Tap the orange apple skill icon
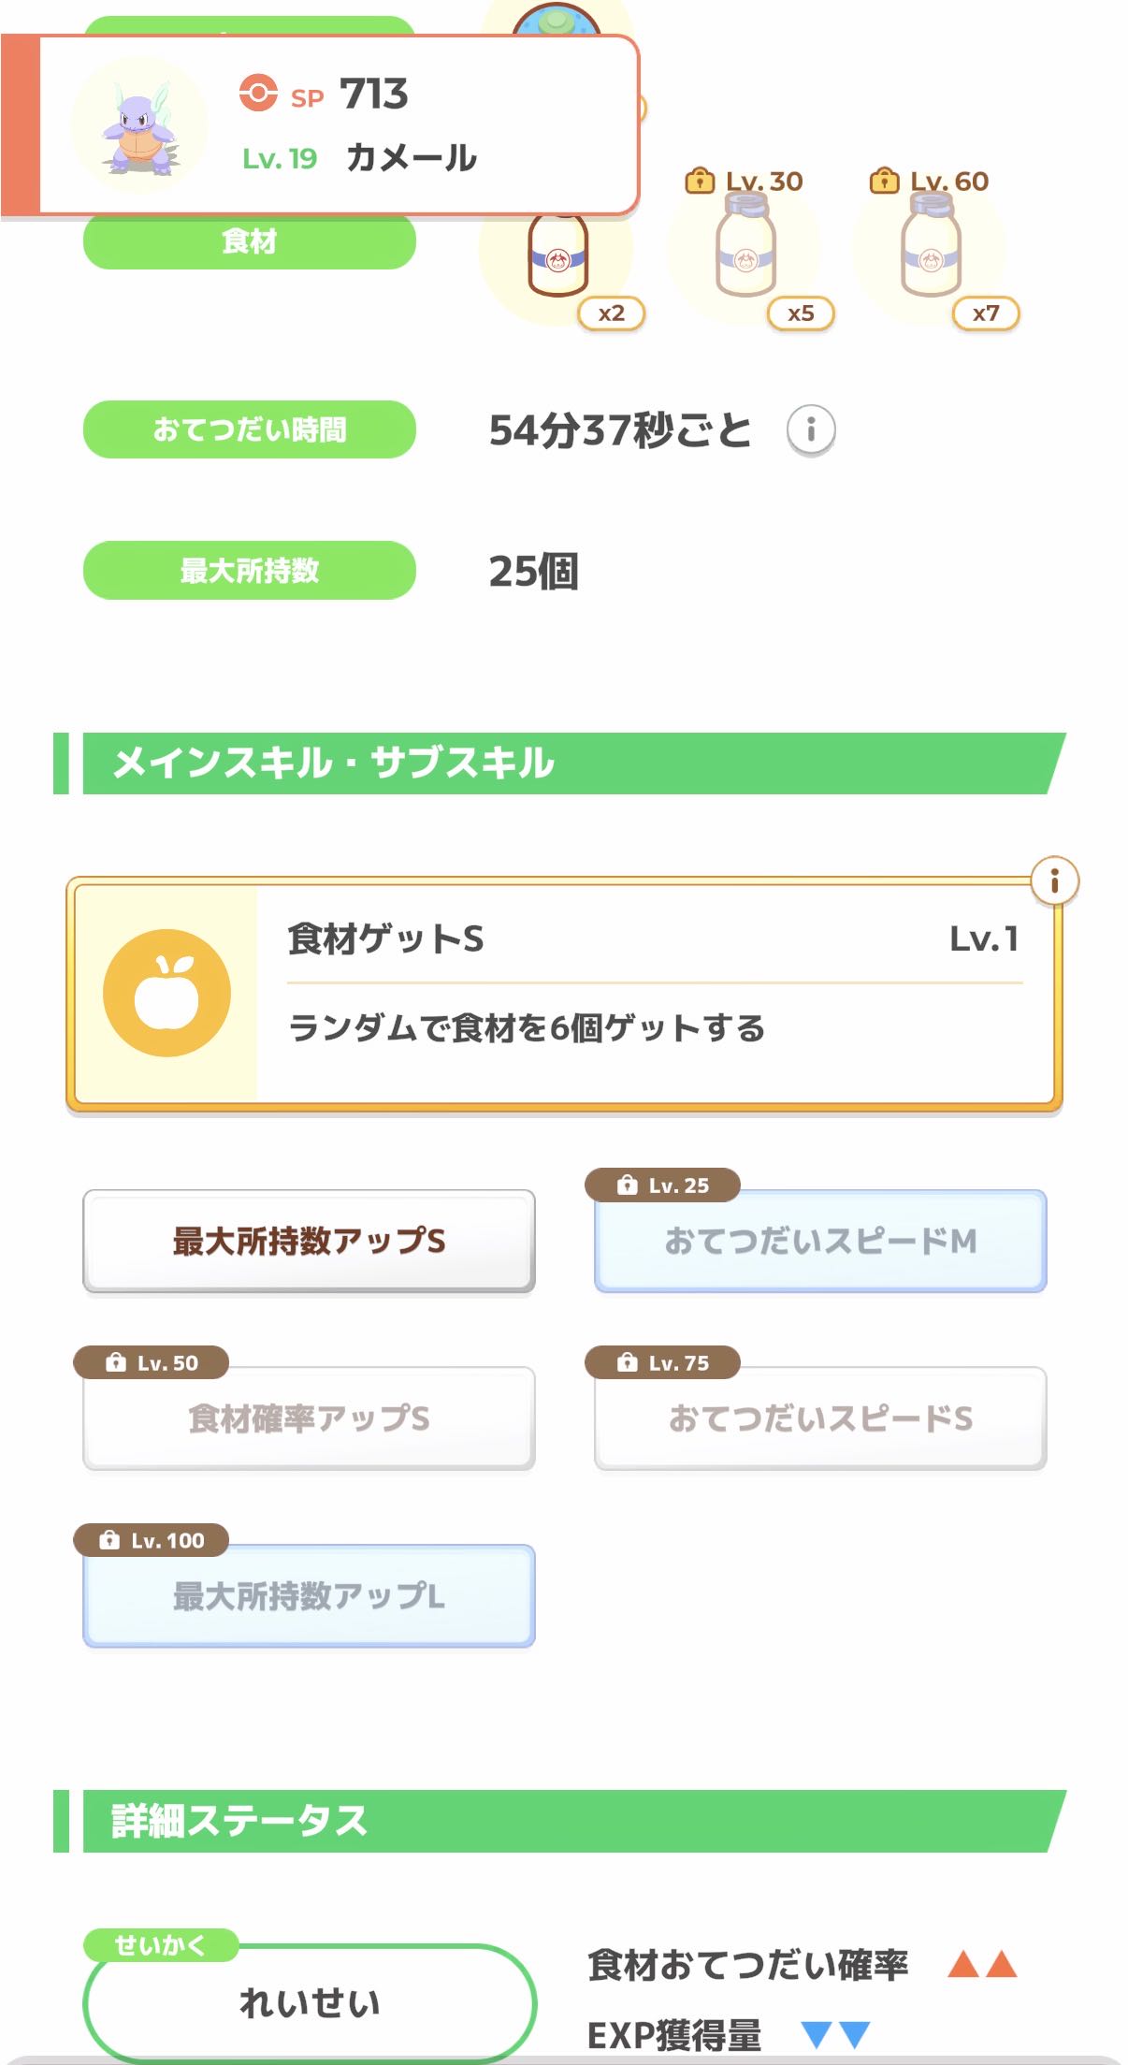 [166, 993]
